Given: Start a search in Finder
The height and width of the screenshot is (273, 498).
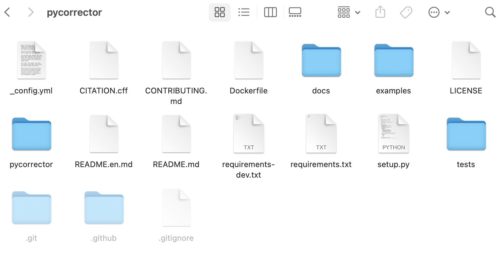Looking at the screenshot, I should point(490,12).
